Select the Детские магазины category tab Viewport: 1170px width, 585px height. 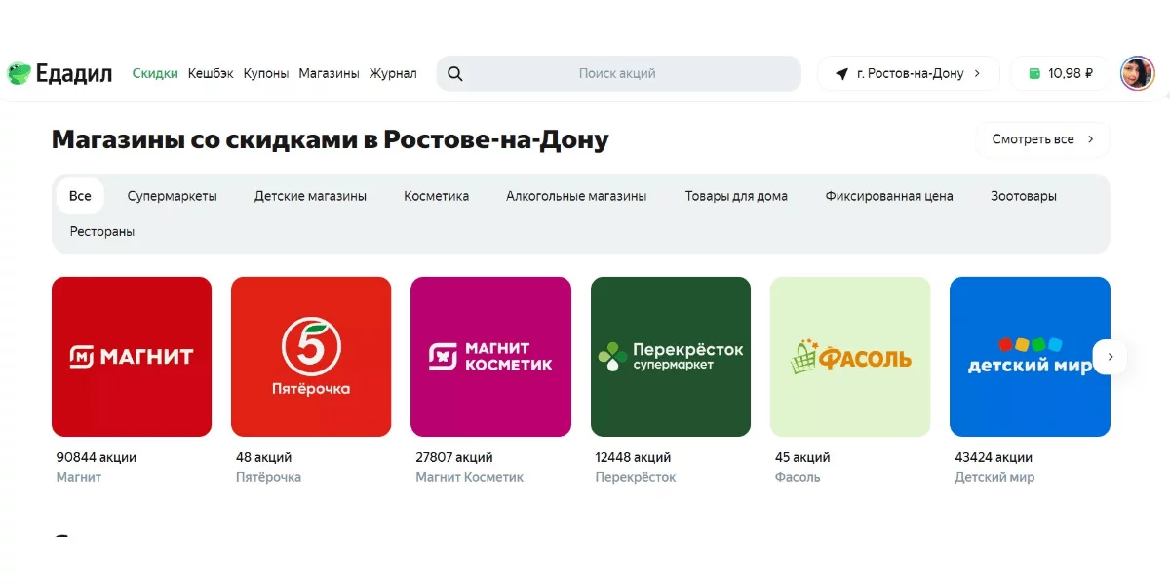pyautogui.click(x=311, y=196)
